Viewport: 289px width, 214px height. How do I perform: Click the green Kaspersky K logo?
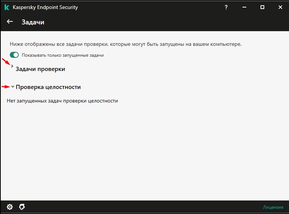7,8
